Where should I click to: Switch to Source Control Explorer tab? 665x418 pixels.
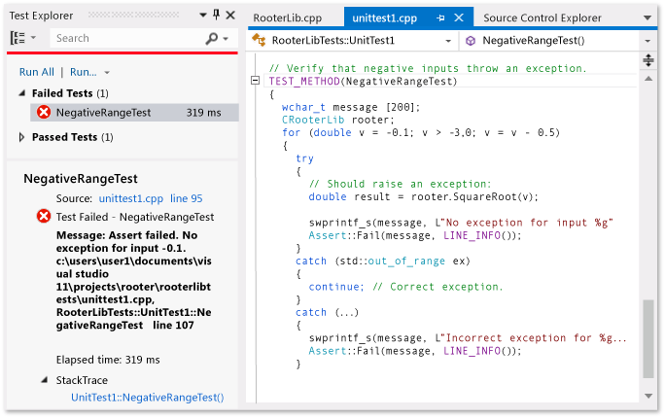pos(542,17)
